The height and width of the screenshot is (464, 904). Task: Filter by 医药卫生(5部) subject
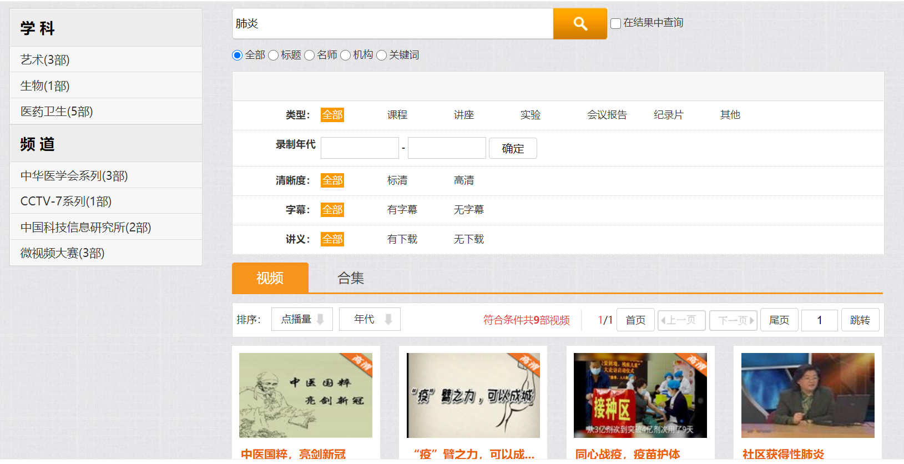pos(57,112)
